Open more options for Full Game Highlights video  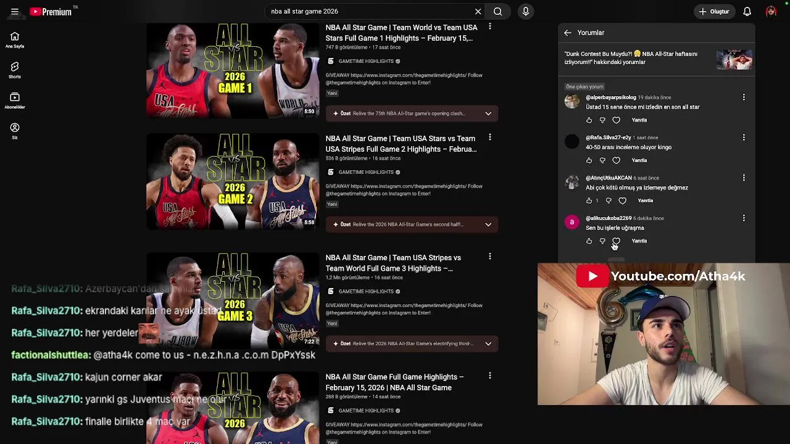(x=489, y=376)
